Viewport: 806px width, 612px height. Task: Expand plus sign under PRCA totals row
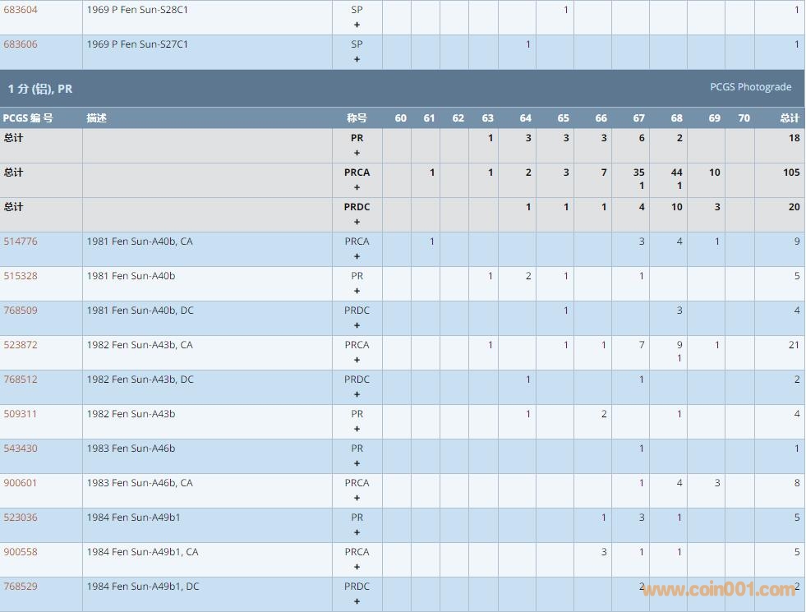tap(357, 187)
